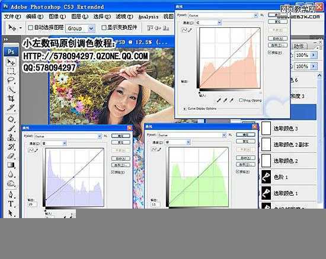
Task: Click Options button in green curves dialog
Action: 245,164
